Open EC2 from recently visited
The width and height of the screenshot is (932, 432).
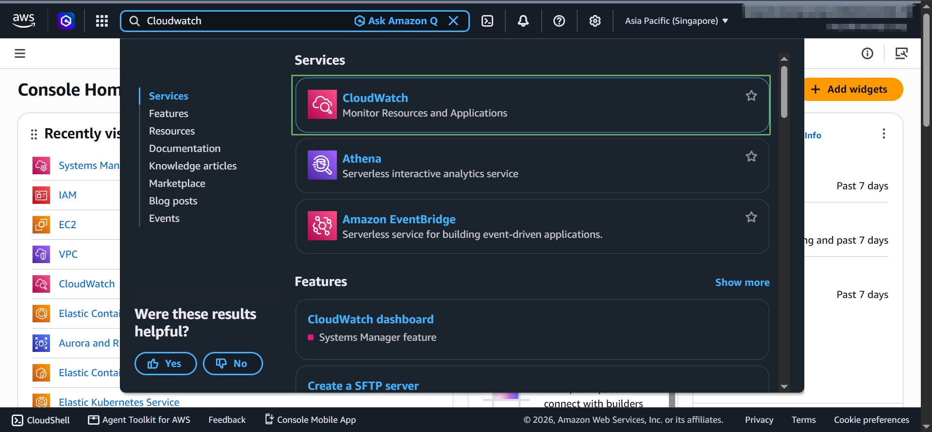click(x=67, y=225)
